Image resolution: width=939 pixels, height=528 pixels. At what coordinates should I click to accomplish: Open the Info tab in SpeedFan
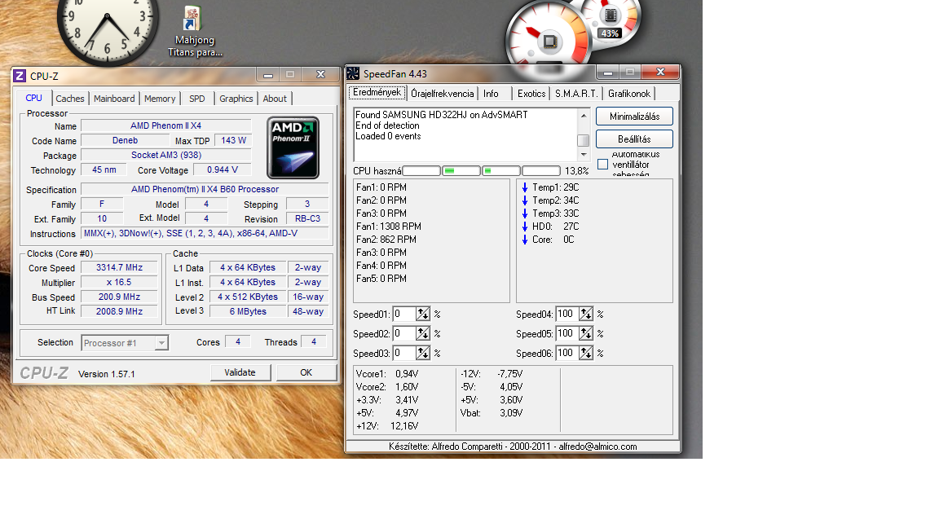[x=491, y=94]
